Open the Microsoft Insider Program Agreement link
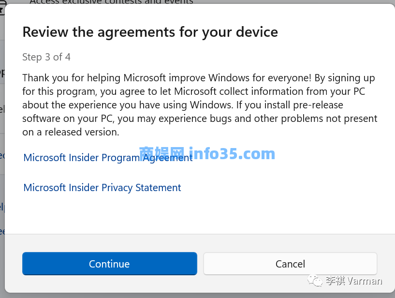The width and height of the screenshot is (395, 298). tap(107, 157)
